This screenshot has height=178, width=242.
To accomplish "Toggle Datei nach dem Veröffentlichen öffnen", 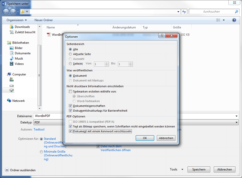I will [98, 146].
